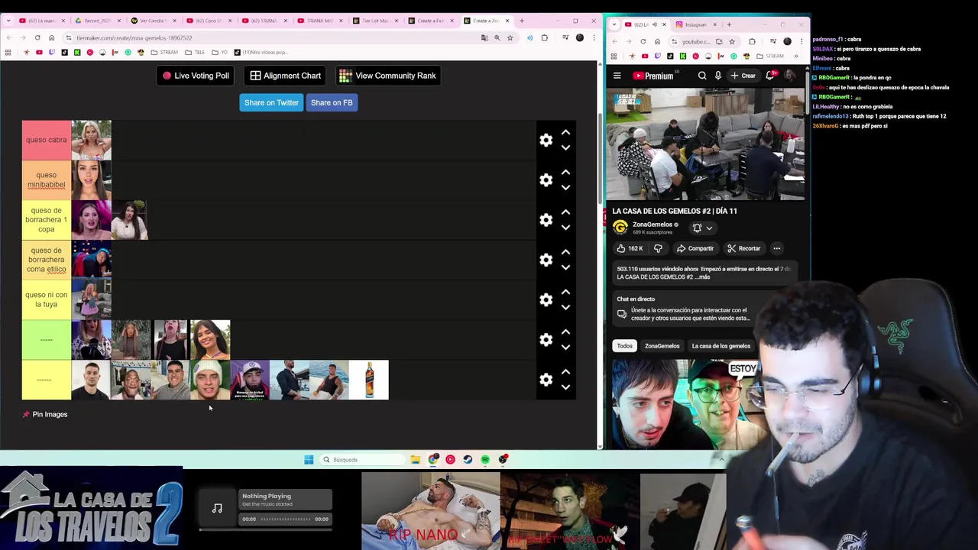Open settings gear for queso de borrachera 1 copa tier
The image size is (978, 550).
546,220
